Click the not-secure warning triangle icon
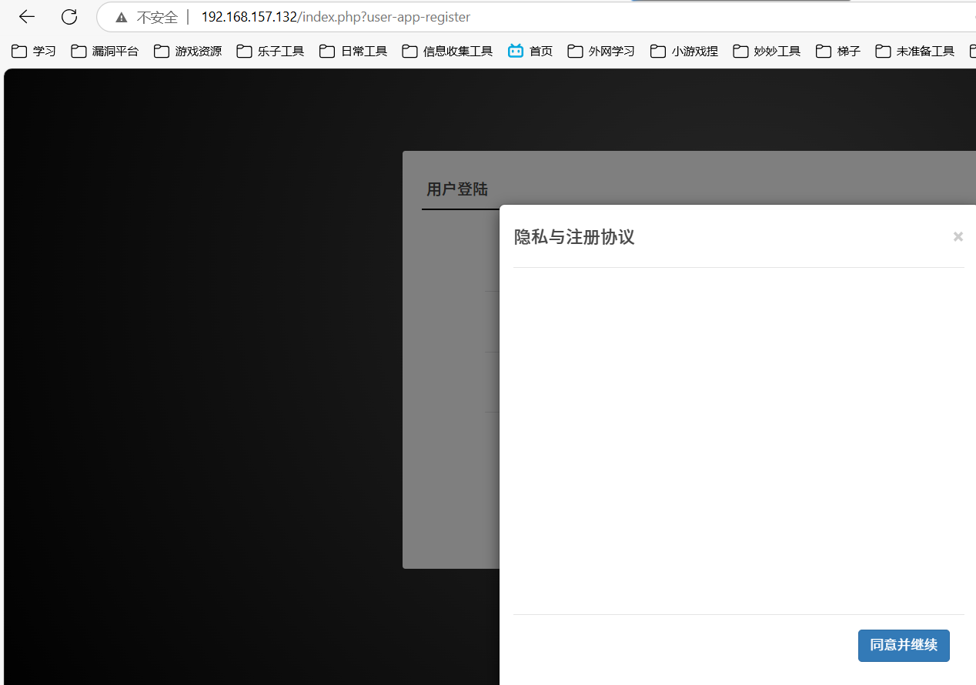Screen dimensions: 976x685 tap(122, 17)
